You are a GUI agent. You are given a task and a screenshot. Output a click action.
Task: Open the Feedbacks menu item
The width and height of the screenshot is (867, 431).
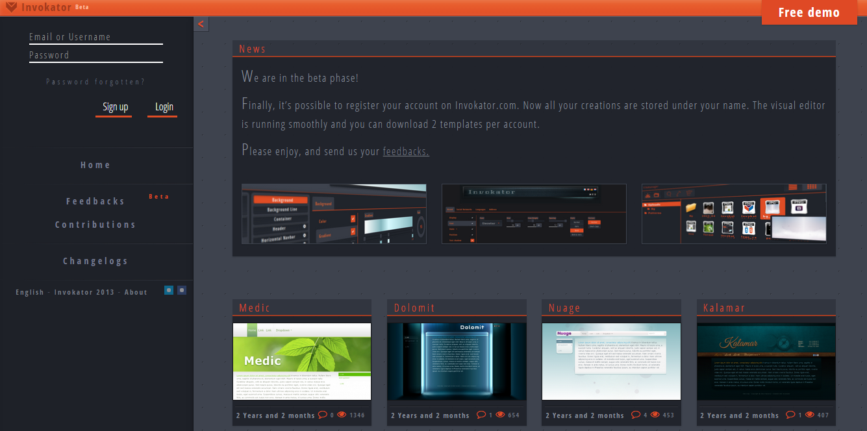95,201
